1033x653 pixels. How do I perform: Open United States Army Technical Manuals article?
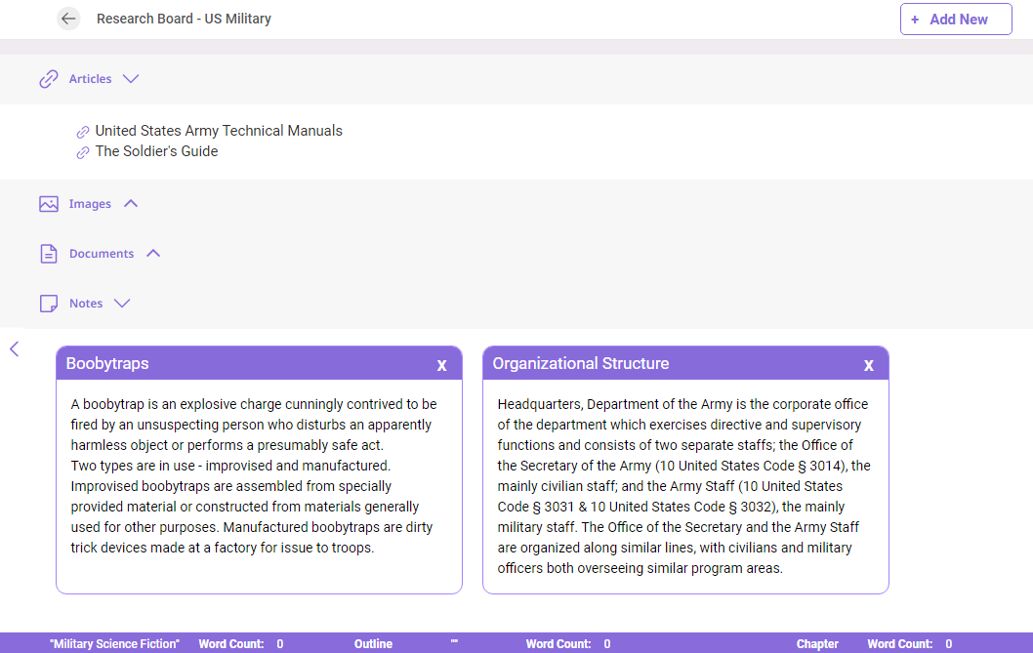[x=219, y=131]
